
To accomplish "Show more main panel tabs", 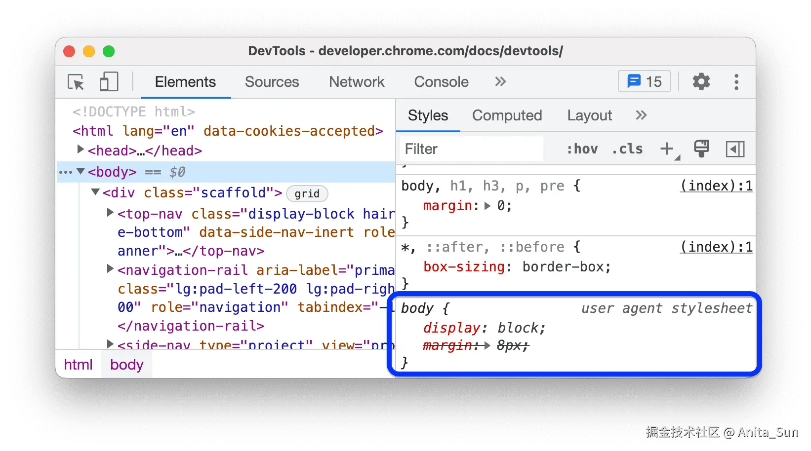I will tap(500, 81).
